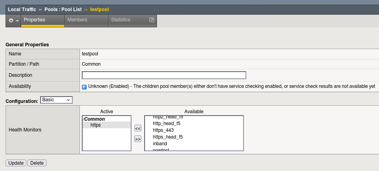This screenshot has width=379, height=171.
Task: Click testpool breadcrumb title
Action: [x=99, y=9]
